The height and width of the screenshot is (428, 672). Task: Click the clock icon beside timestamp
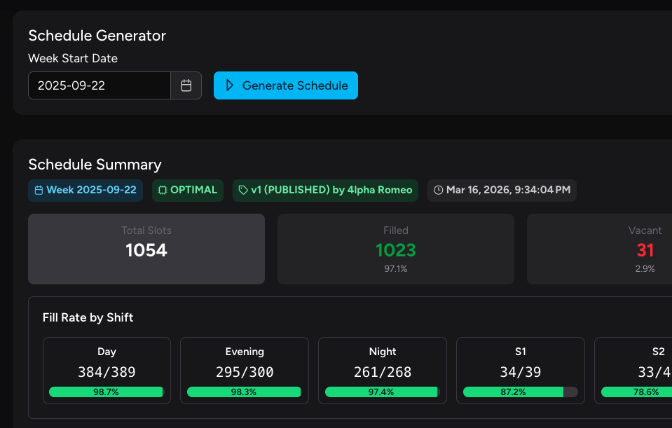click(x=439, y=191)
